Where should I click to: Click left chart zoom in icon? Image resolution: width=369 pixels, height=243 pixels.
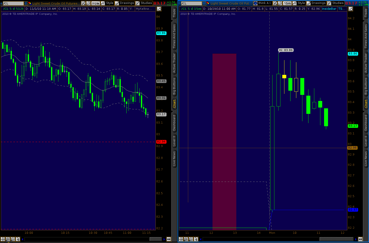pyautogui.click(x=8, y=239)
